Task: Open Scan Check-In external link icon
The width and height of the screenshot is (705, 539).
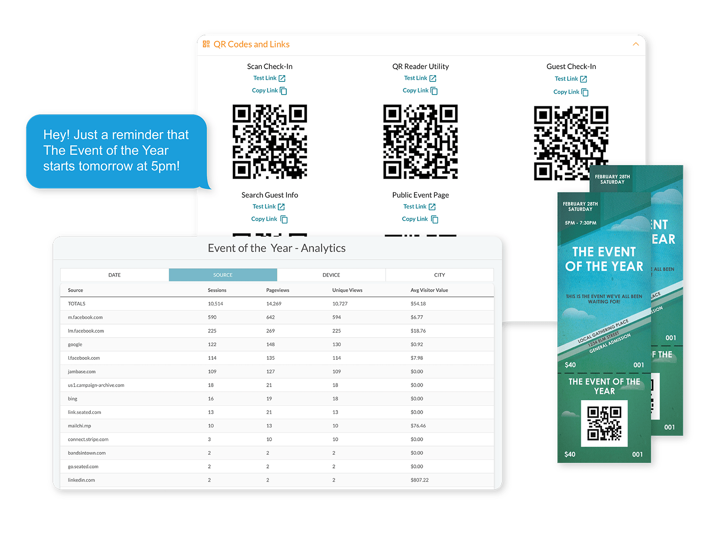Action: pyautogui.click(x=282, y=79)
